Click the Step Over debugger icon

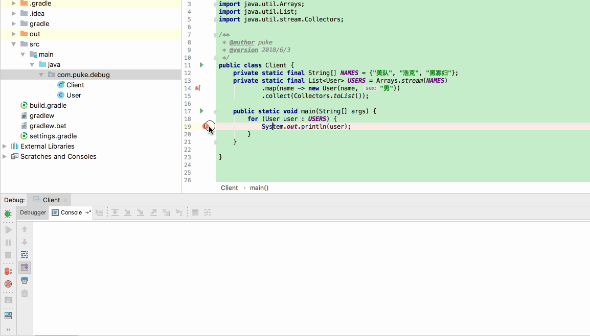click(x=115, y=212)
